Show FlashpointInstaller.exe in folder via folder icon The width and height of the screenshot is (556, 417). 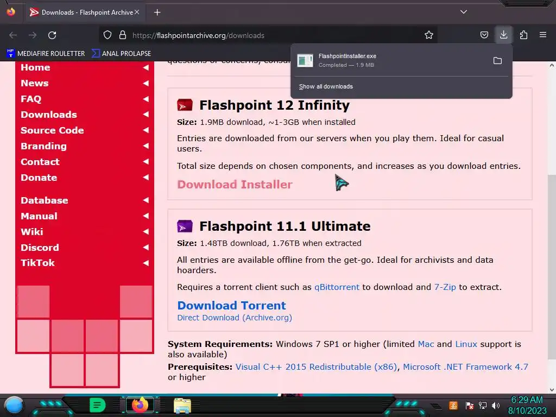[x=497, y=61]
